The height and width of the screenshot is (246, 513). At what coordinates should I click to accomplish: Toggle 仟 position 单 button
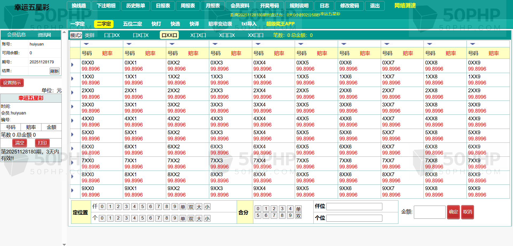pos(183,207)
